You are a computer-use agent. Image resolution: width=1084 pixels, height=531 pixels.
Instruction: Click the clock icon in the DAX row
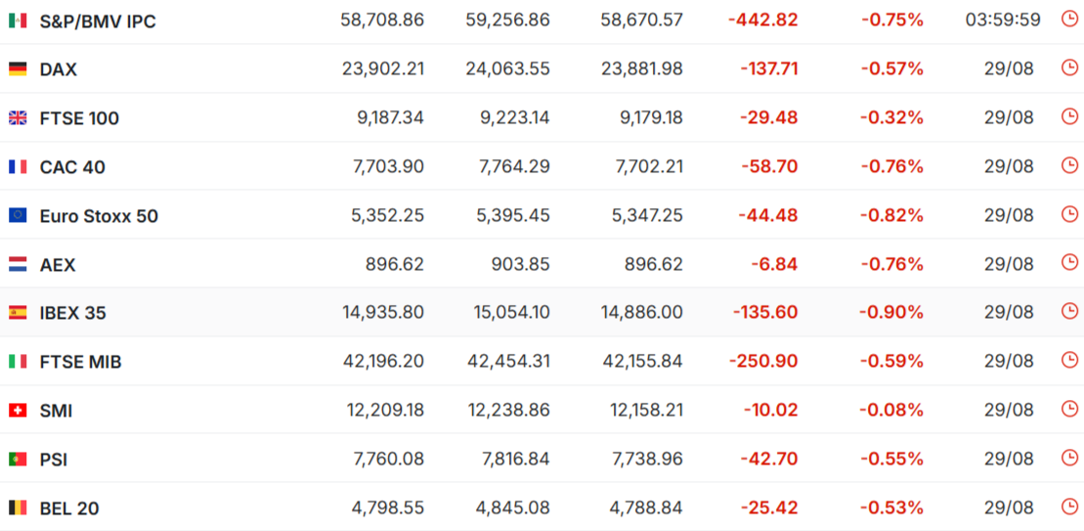[x=1068, y=67]
